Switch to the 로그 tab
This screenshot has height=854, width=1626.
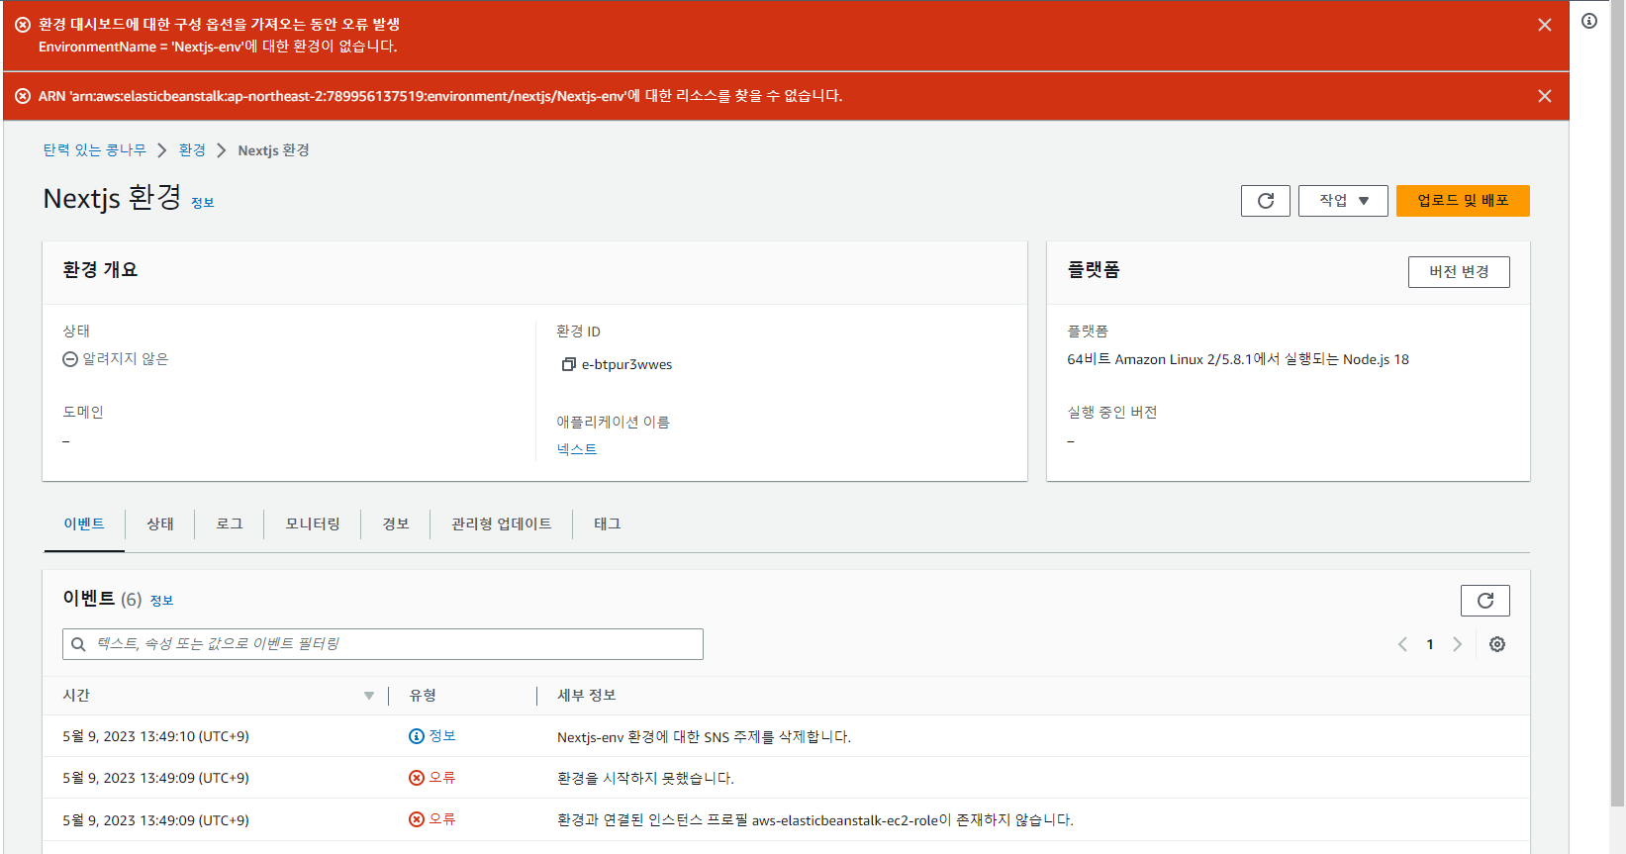coord(230,523)
